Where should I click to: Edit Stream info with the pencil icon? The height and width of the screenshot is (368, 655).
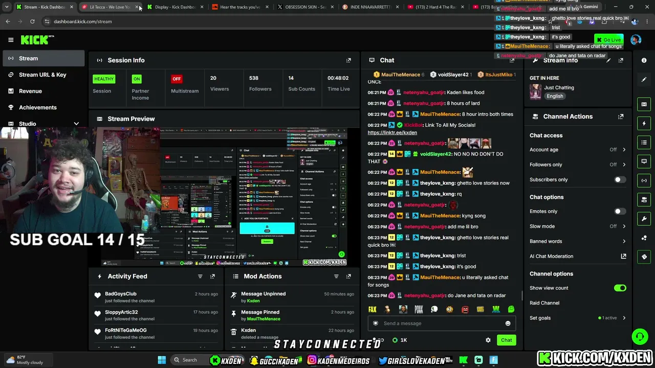[608, 60]
